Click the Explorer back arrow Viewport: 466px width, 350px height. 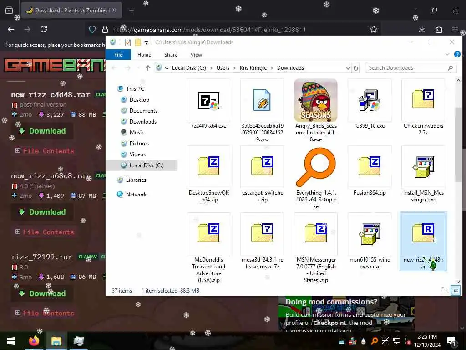tap(114, 68)
